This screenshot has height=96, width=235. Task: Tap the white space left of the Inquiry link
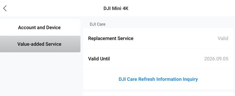[x=101, y=79]
